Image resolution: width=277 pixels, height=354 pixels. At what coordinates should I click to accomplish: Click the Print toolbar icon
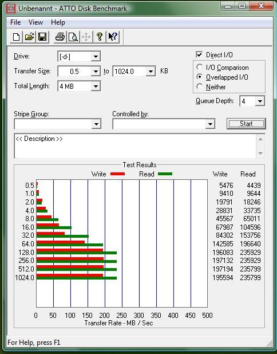tap(60, 37)
